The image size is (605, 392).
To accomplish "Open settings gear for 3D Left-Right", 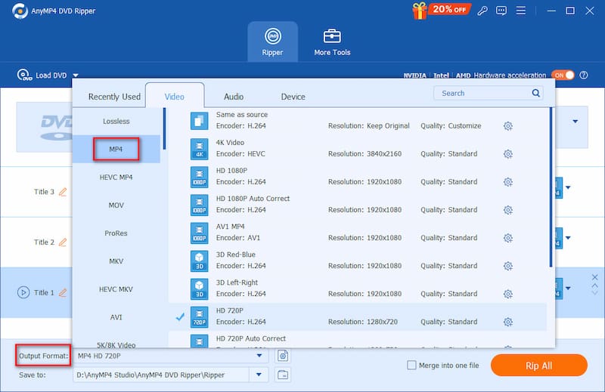I will tap(508, 294).
